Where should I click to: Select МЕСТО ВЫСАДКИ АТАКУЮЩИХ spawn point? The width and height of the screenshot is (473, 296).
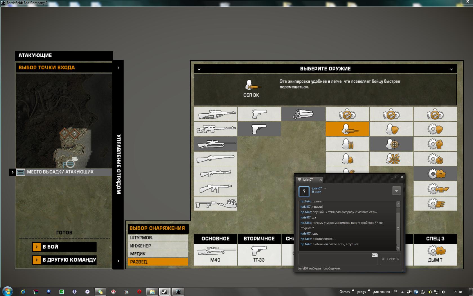(64, 172)
